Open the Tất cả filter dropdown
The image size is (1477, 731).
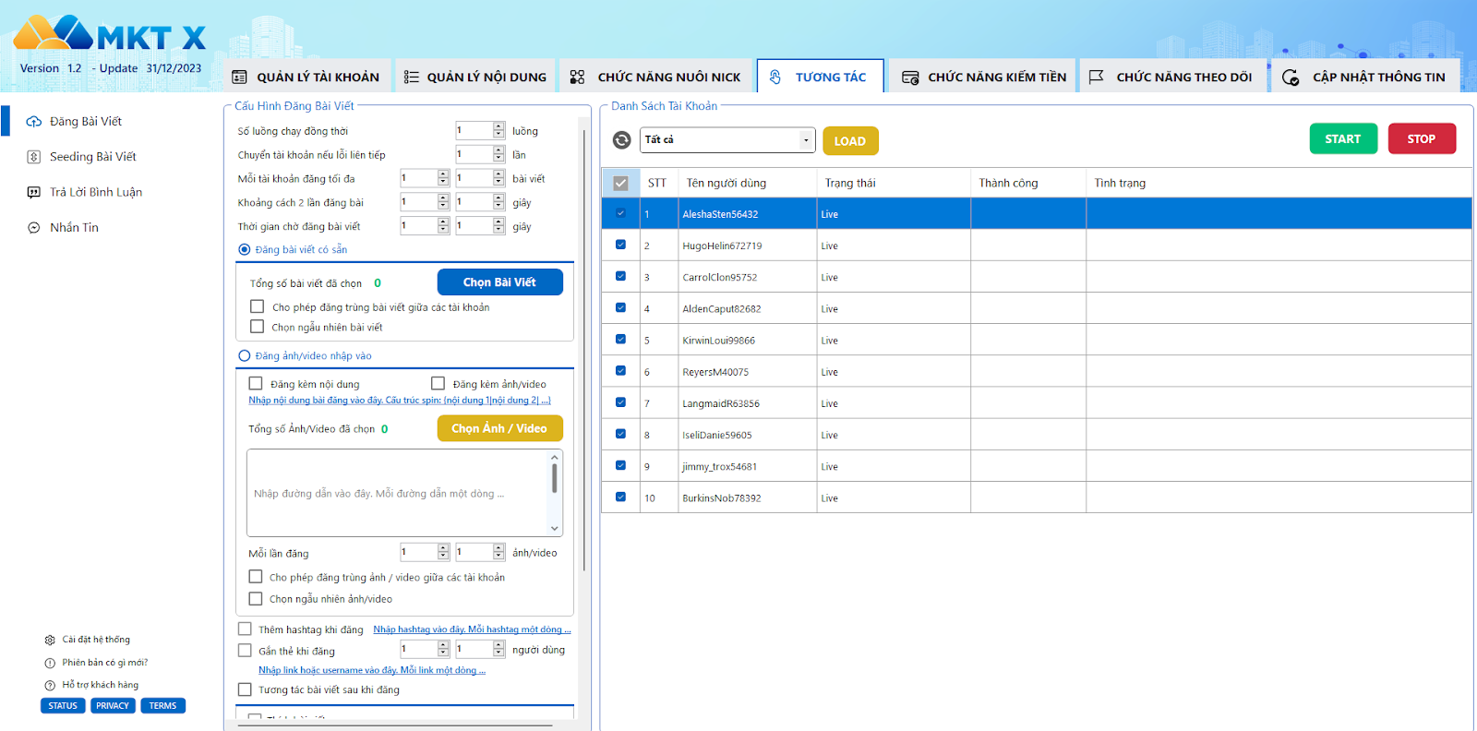tap(727, 140)
